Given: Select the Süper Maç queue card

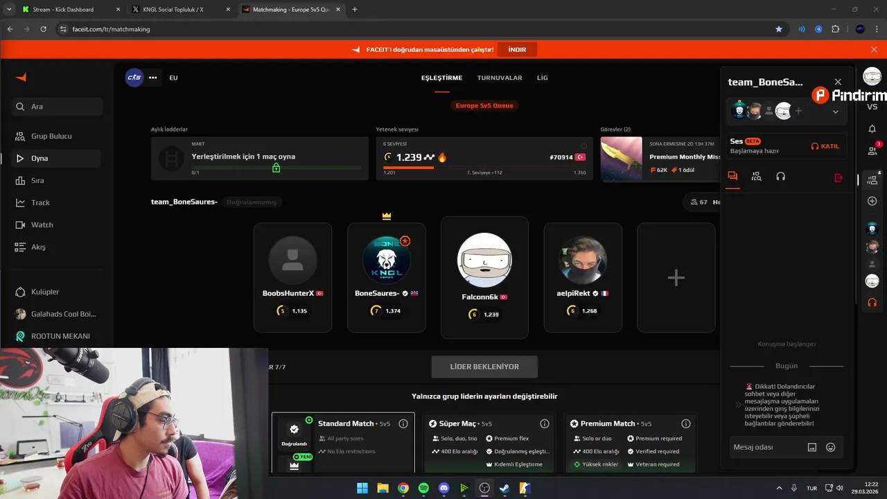Looking at the screenshot, I should [x=490, y=443].
